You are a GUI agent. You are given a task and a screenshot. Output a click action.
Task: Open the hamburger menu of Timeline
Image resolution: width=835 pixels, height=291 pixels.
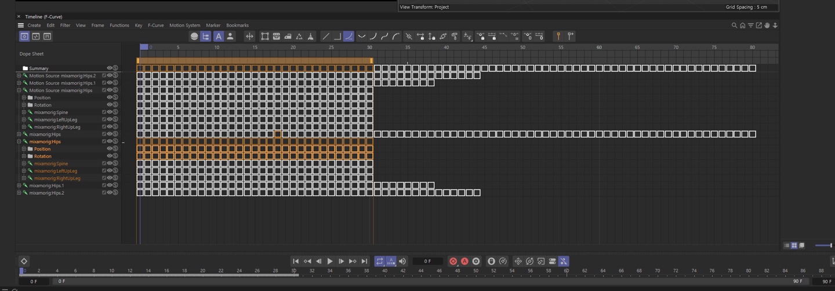pyautogui.click(x=21, y=26)
